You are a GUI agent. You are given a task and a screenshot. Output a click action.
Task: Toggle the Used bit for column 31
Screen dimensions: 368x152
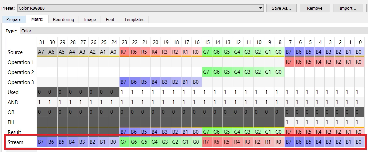pos(42,92)
